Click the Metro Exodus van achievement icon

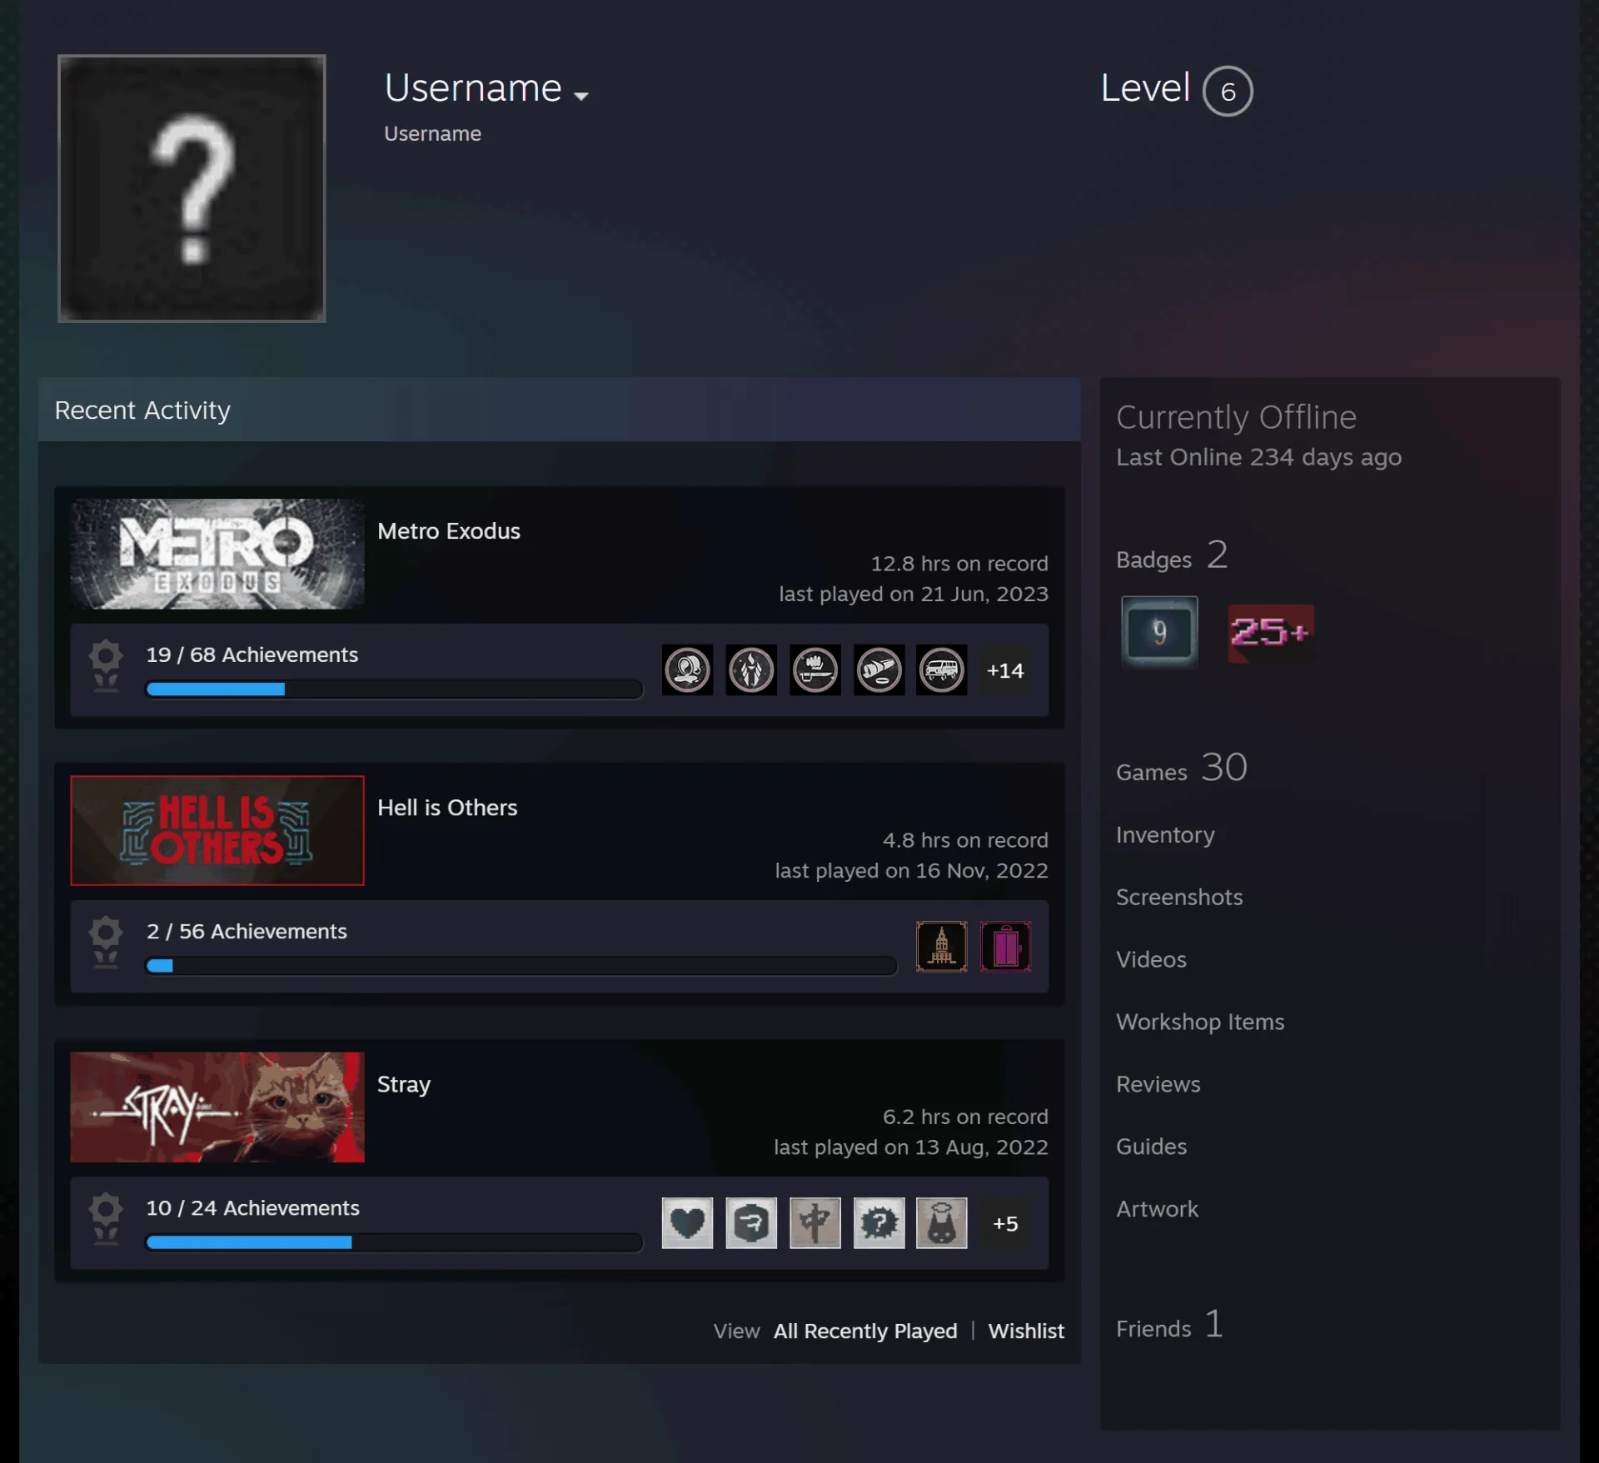[x=942, y=669]
